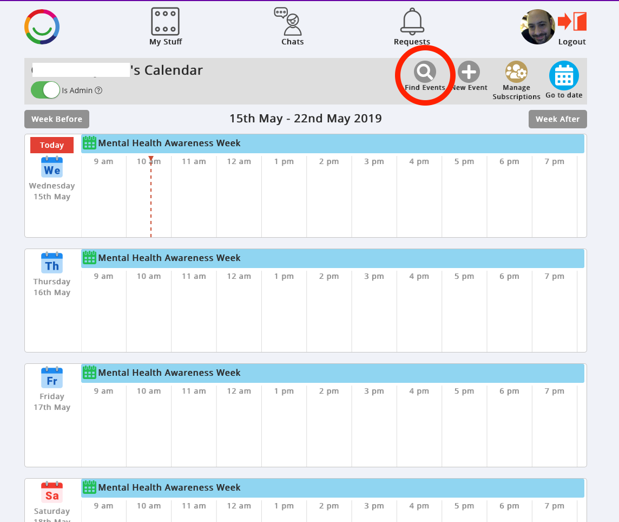619x522 pixels.
Task: Click green calendar icon on Thursday's event
Action: (90, 258)
